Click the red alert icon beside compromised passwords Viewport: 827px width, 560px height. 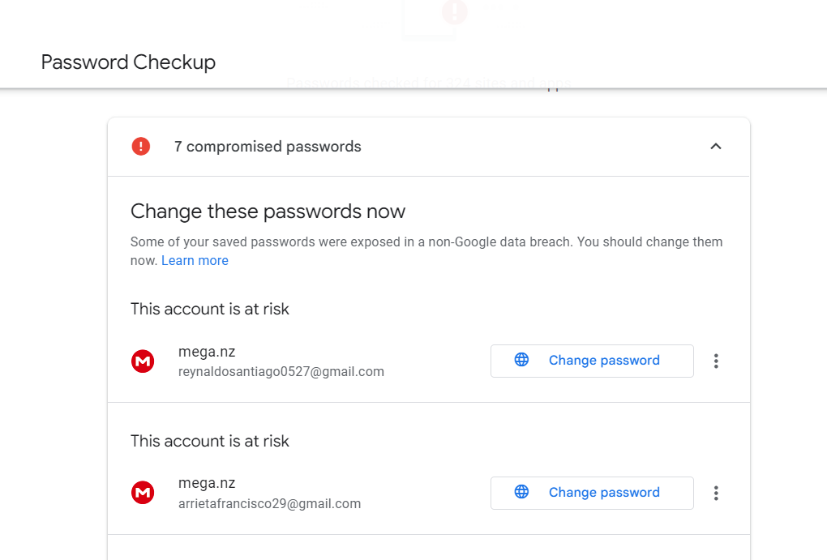(x=141, y=147)
